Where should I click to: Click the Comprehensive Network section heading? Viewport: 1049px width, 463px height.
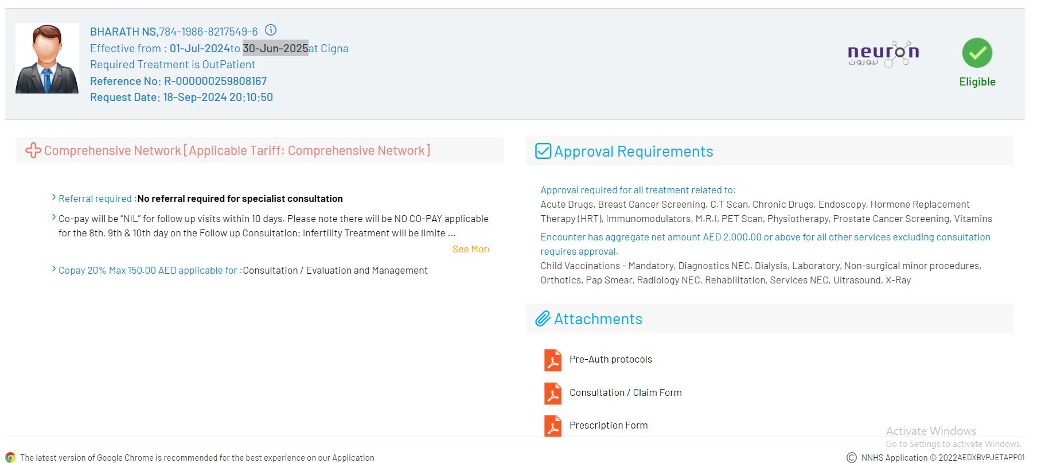(x=237, y=150)
